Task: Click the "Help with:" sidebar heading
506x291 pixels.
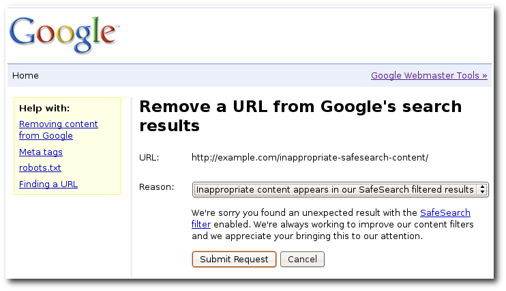Action: pos(44,108)
